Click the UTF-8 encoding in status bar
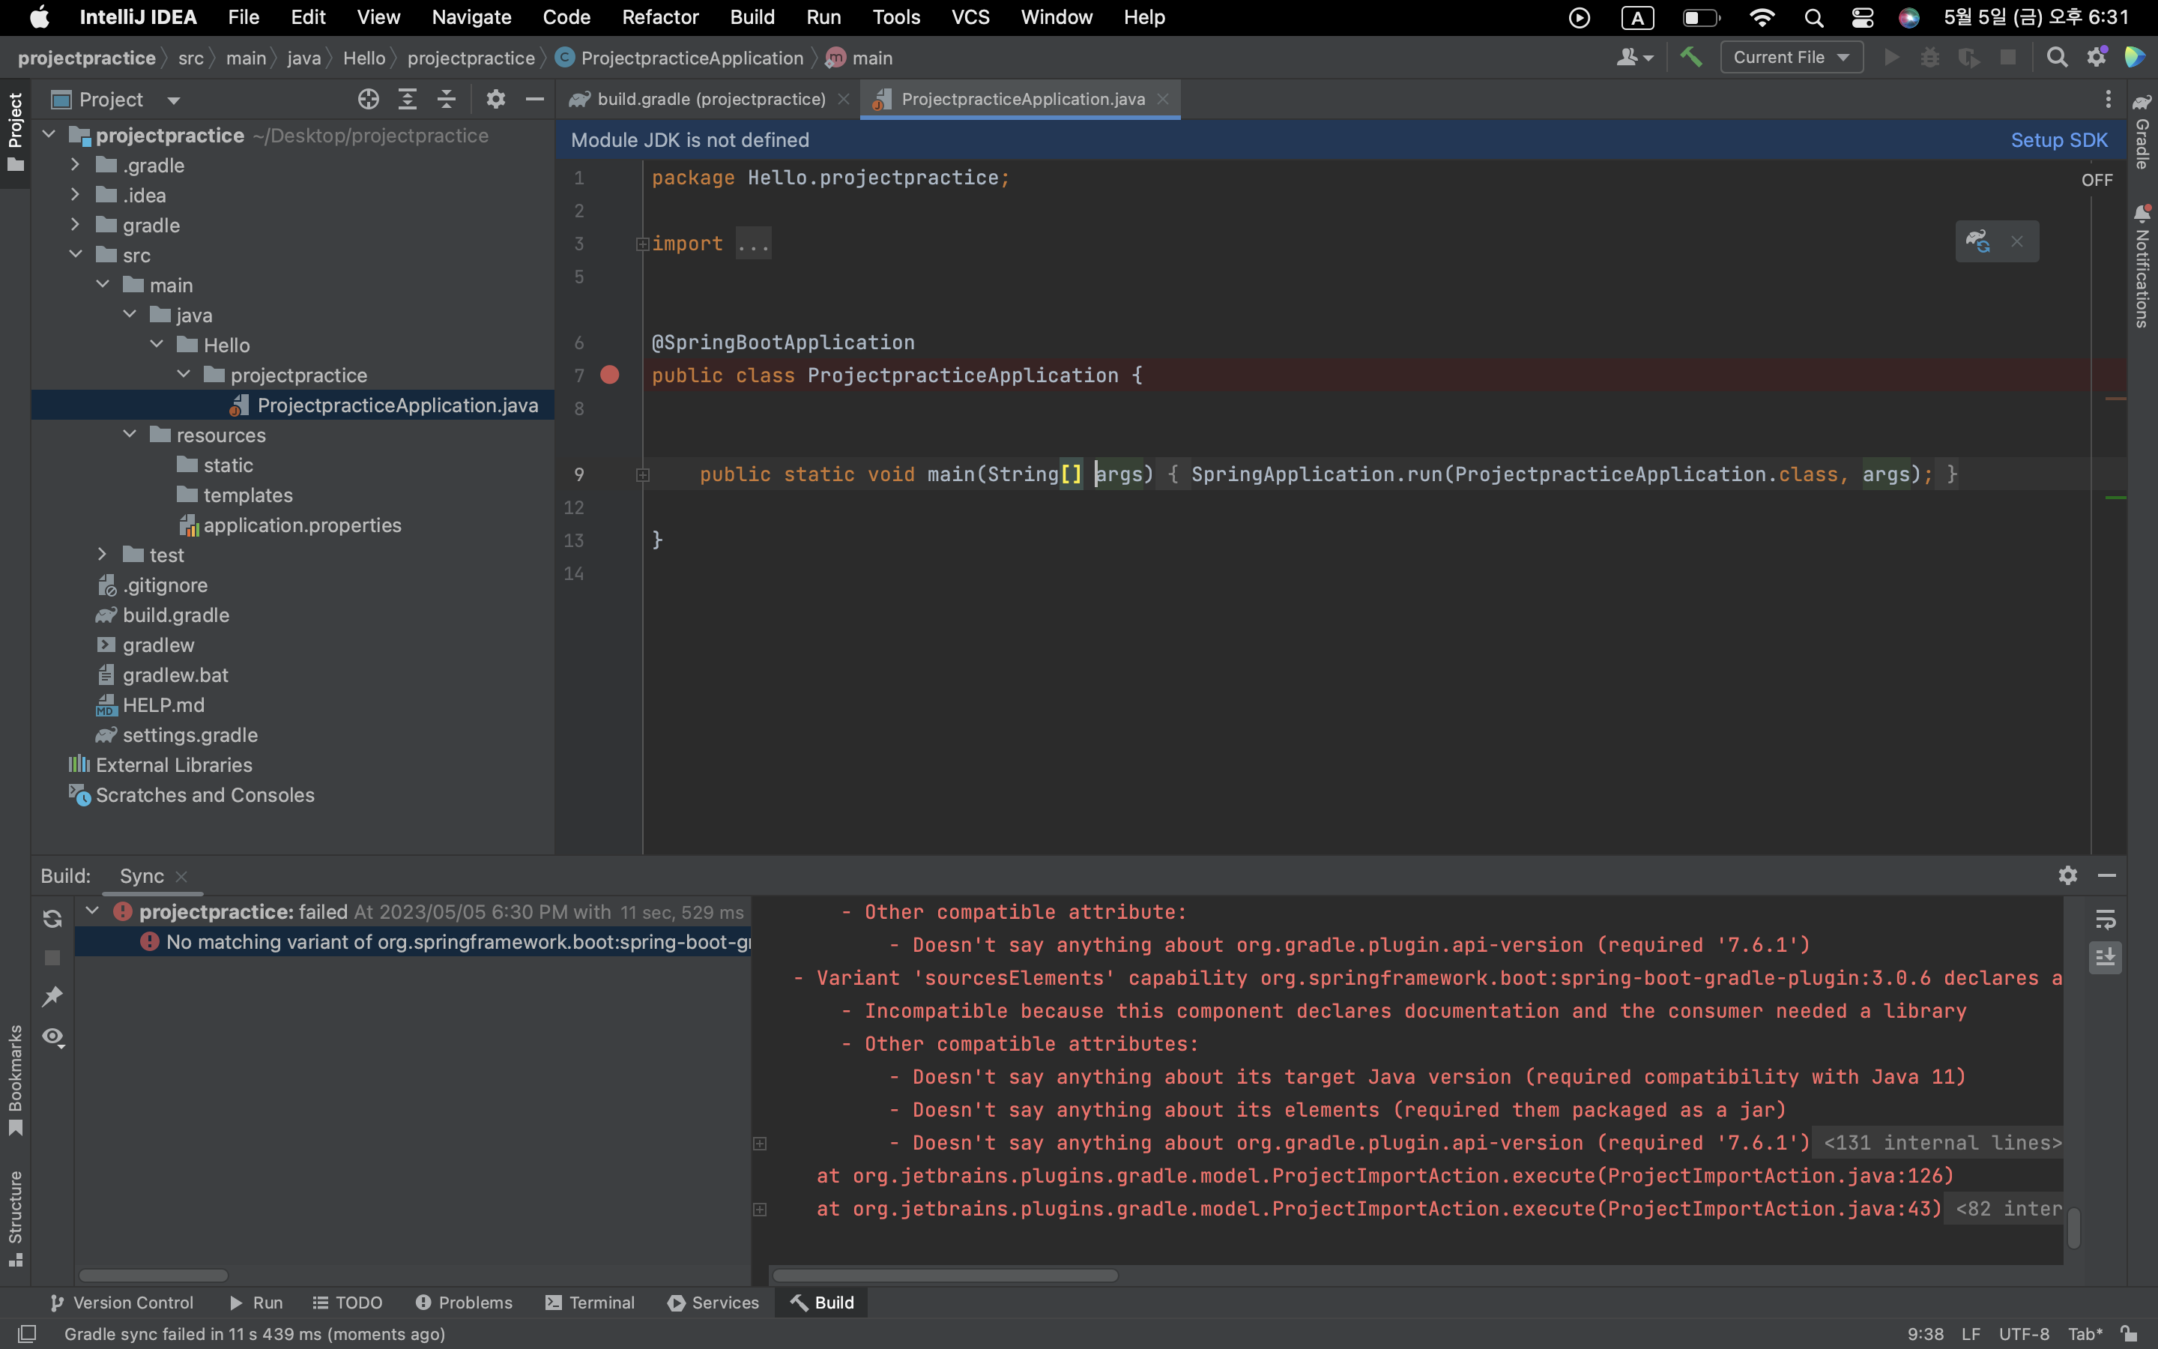2158x1349 pixels. click(2023, 1334)
